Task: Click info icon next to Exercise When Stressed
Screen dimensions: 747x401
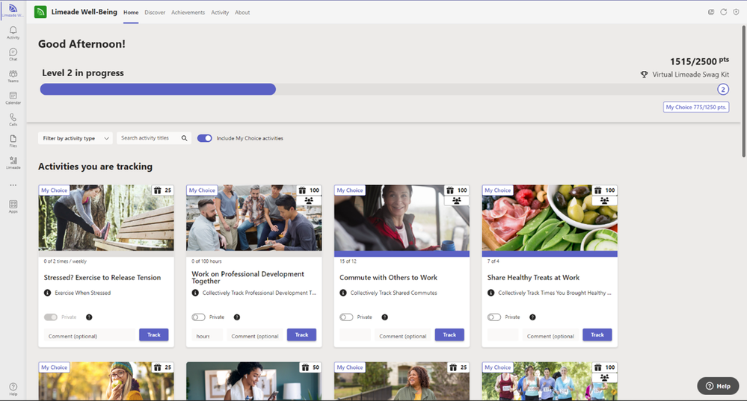Action: (47, 293)
